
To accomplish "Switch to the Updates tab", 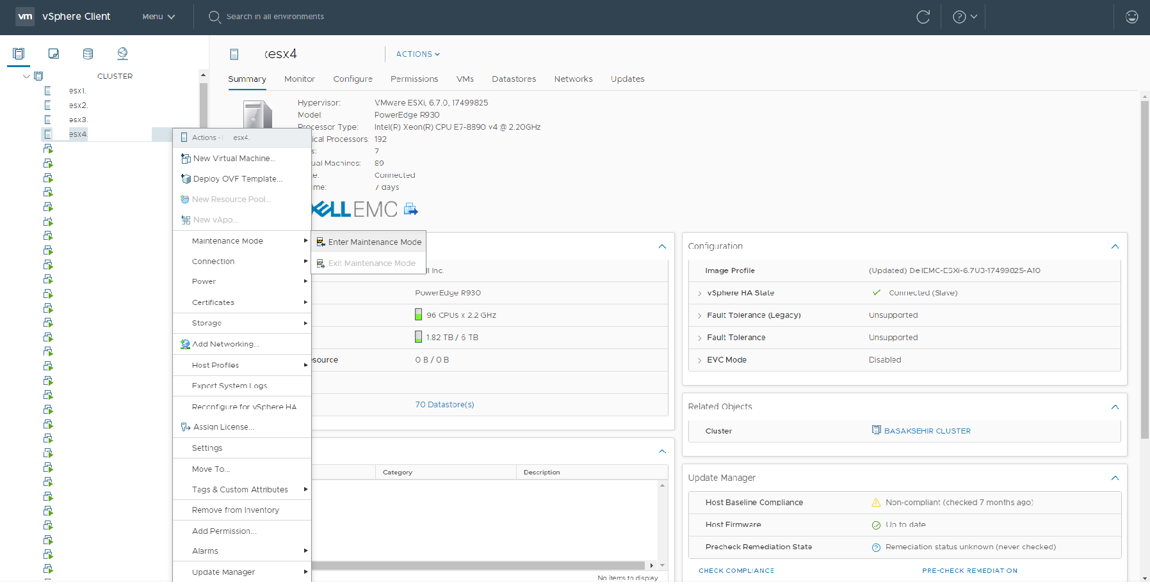I will (x=628, y=79).
